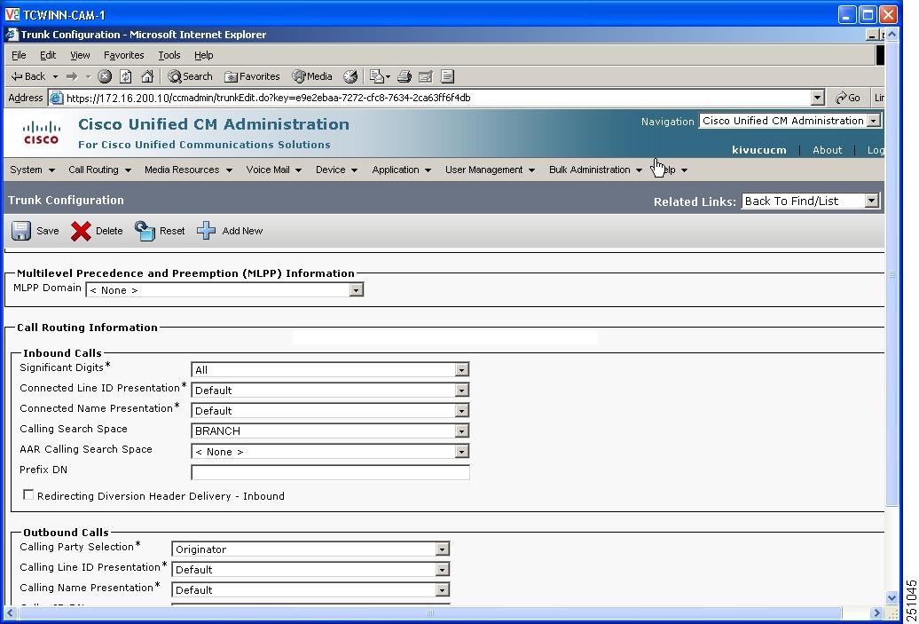
Task: Open the Voice Mail menu
Action: (x=274, y=170)
